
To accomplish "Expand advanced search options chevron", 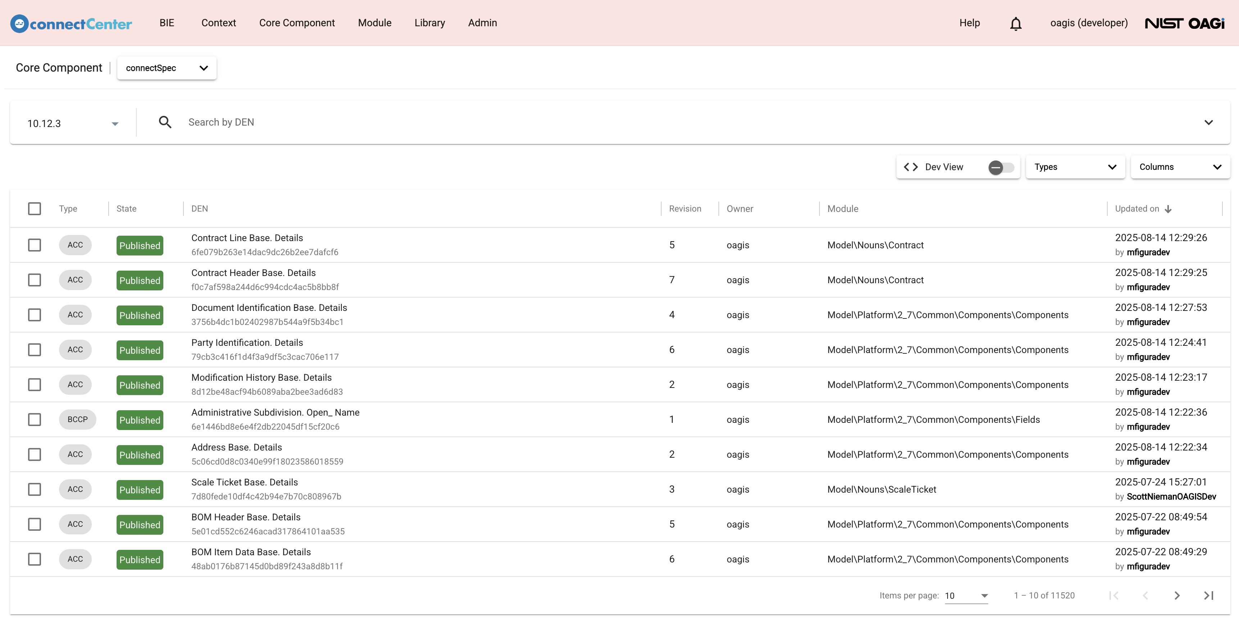I will coord(1208,122).
